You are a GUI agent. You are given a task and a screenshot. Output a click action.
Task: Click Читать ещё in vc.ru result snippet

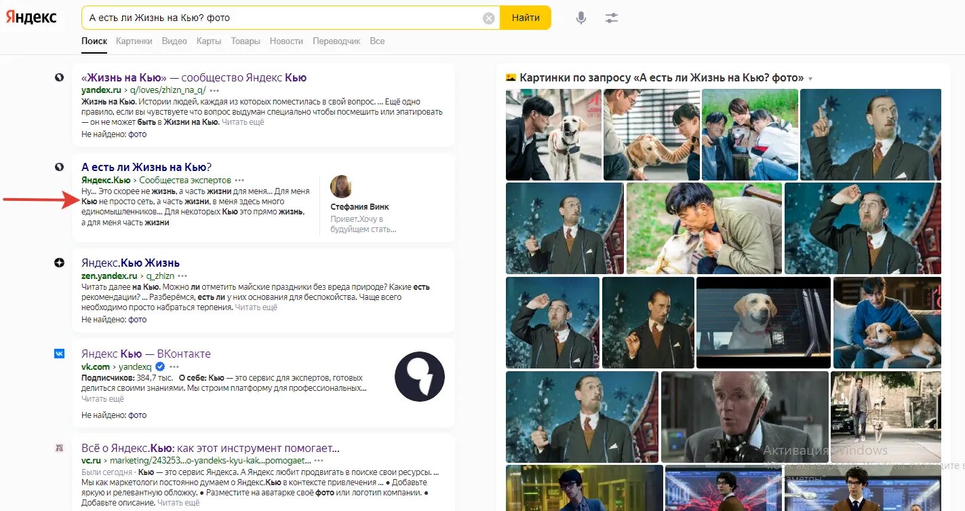(179, 503)
